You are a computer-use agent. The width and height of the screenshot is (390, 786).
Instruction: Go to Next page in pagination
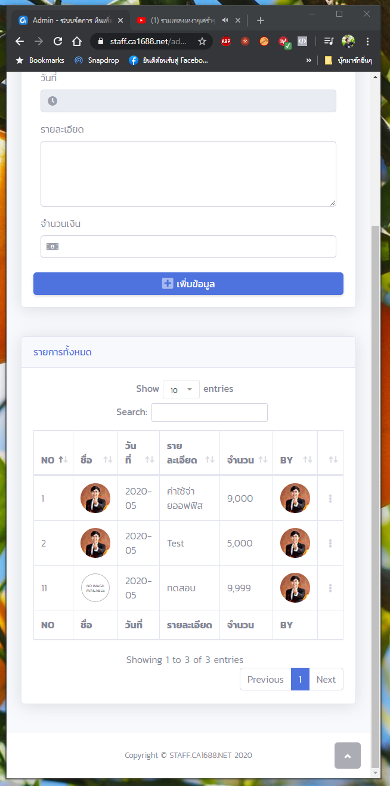326,679
